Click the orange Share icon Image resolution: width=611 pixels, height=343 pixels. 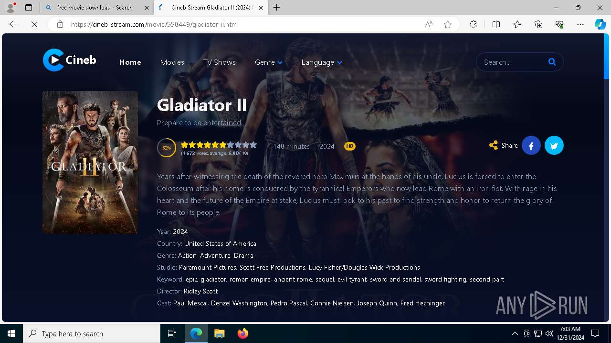pos(494,145)
